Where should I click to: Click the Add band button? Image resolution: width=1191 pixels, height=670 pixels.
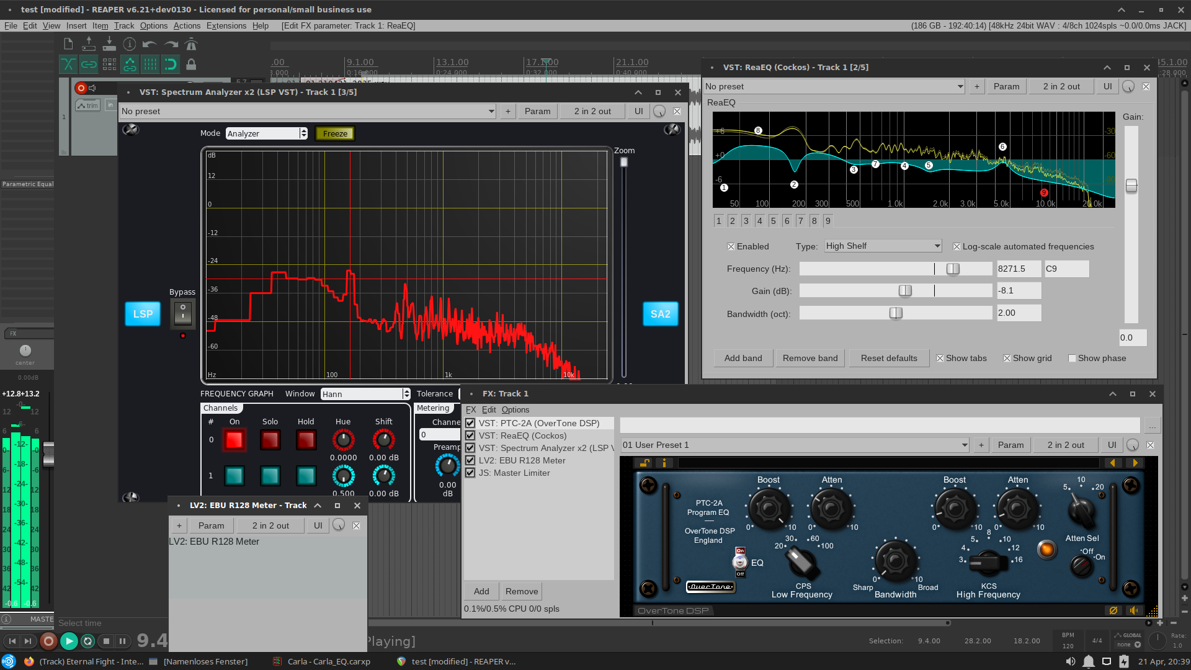(743, 358)
